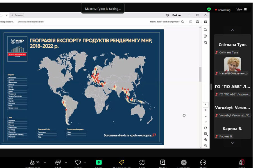Viewport: 253px width, 168px height.
Task: Launch the AI Companion
Action: coord(121,163)
